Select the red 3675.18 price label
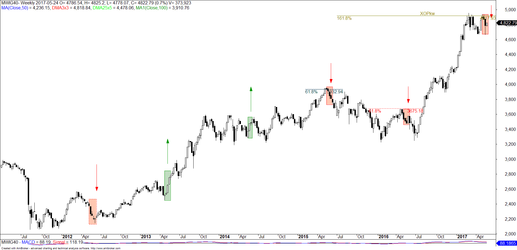The height and width of the screenshot is (250, 517). tap(415, 111)
